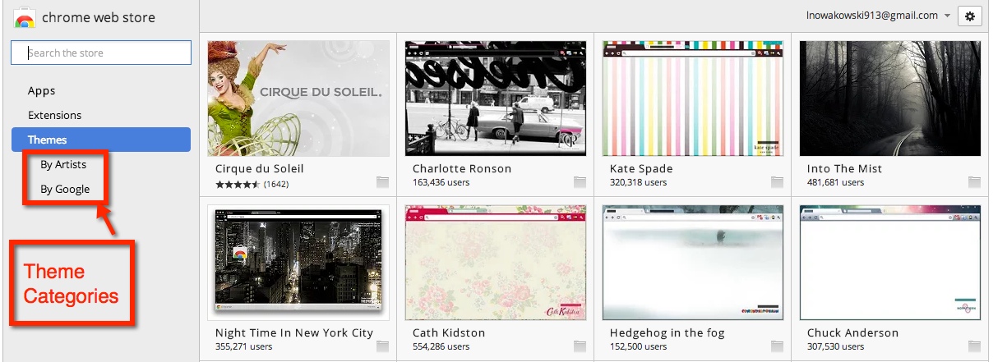
Task: Expand the account email dropdown arrow
Action: click(948, 16)
